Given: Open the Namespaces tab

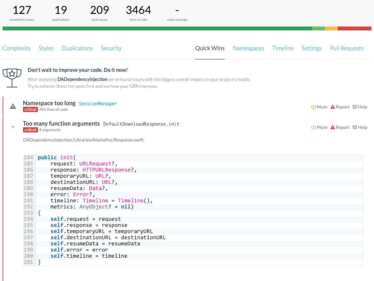Looking at the screenshot, I should pyautogui.click(x=248, y=48).
